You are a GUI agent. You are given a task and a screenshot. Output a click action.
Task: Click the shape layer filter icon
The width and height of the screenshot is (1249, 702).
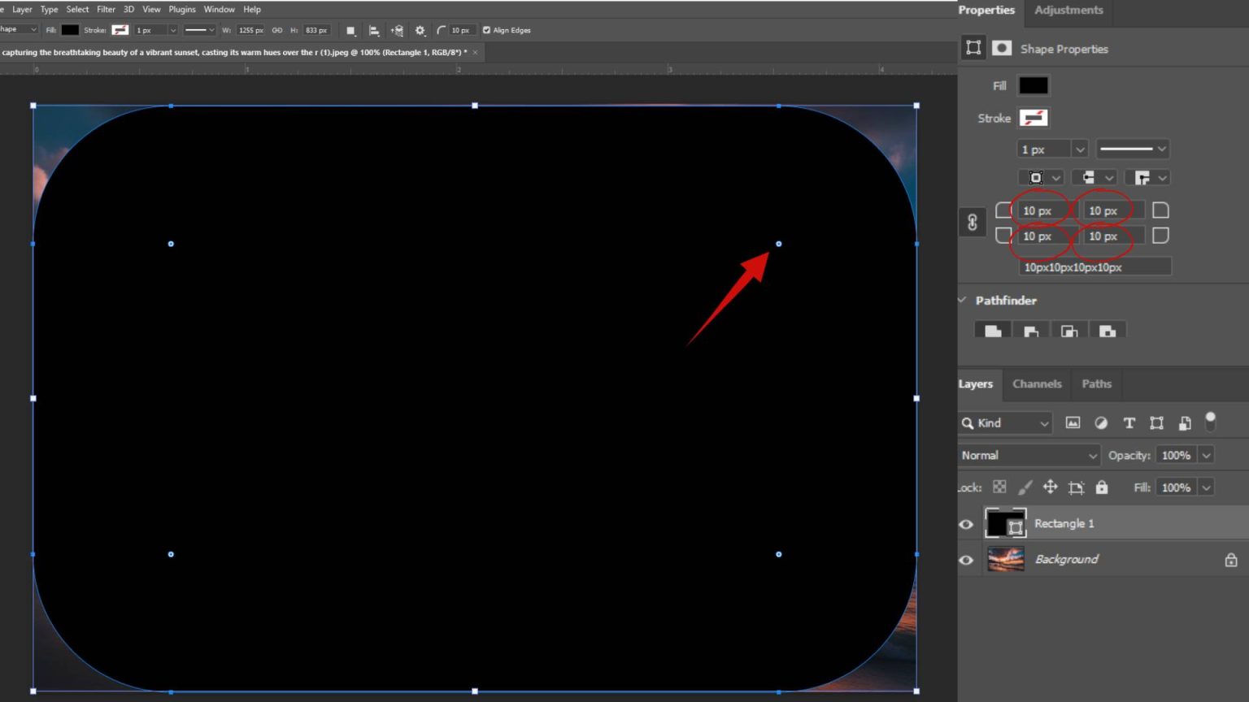(x=1157, y=423)
